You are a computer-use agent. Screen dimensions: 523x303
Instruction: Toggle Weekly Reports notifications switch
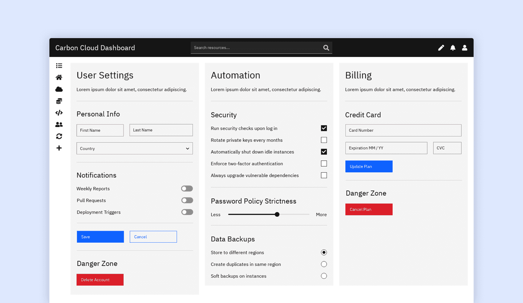point(187,189)
